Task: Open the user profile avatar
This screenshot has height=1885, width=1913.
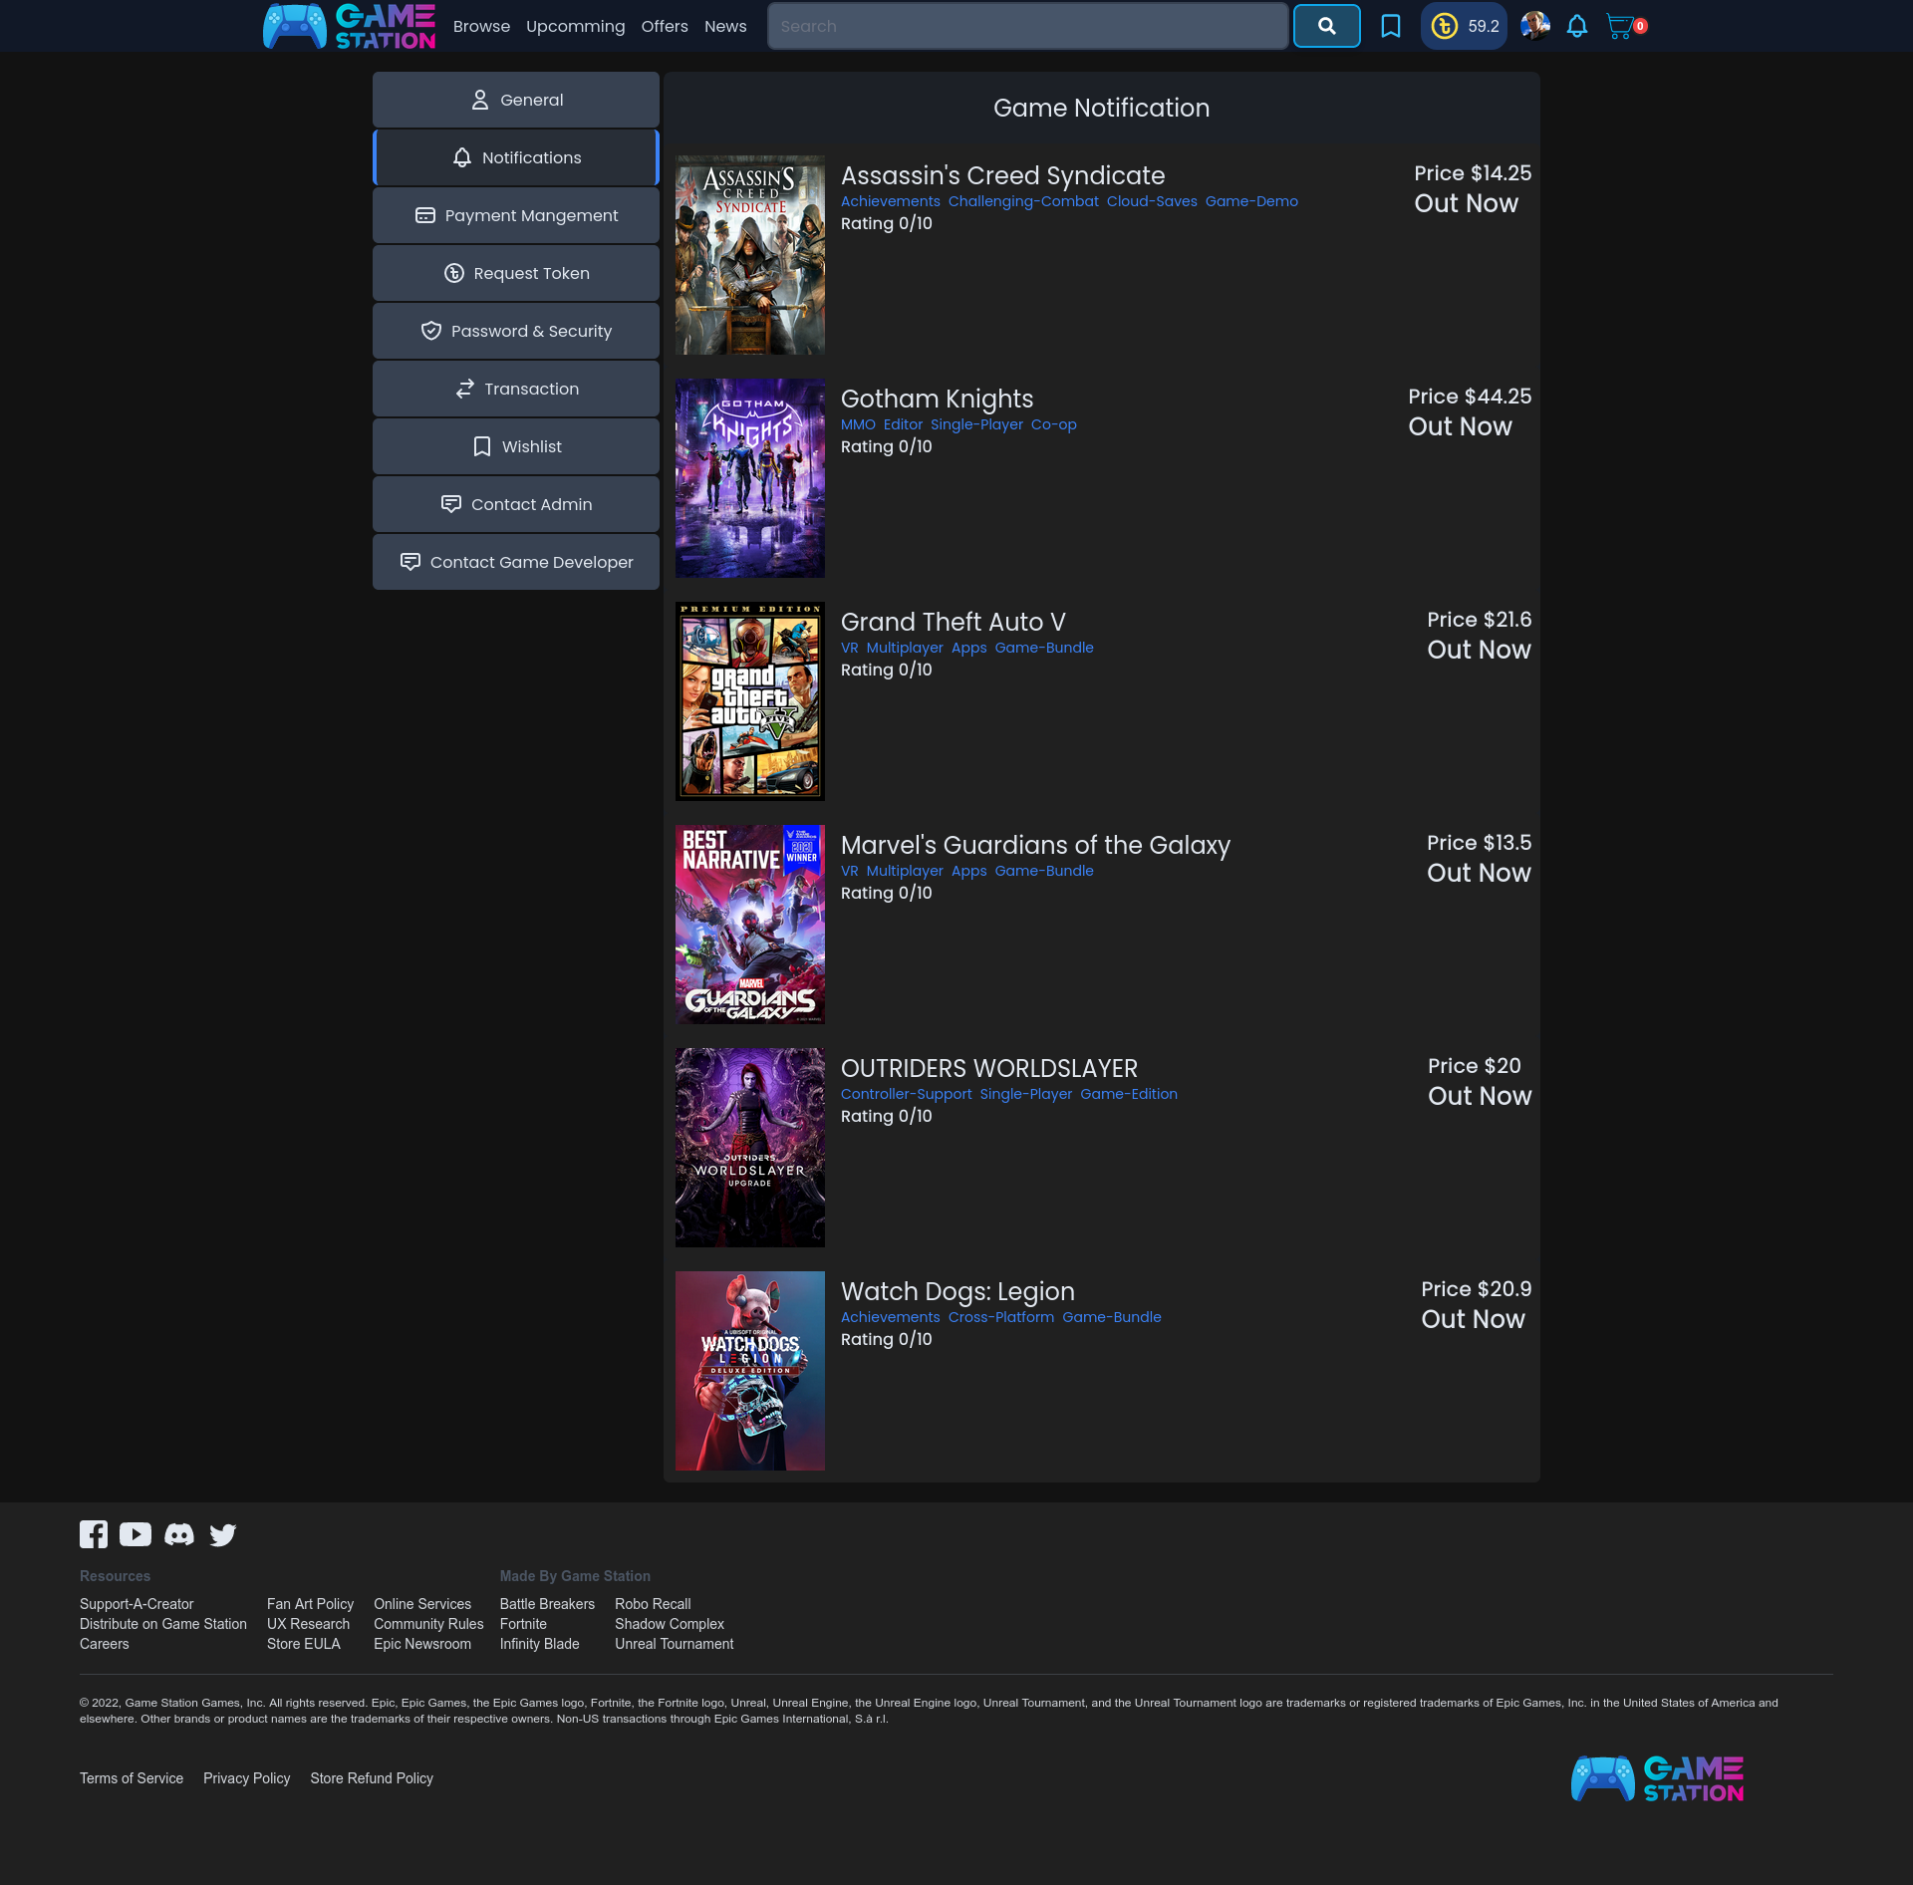Action: tap(1534, 26)
